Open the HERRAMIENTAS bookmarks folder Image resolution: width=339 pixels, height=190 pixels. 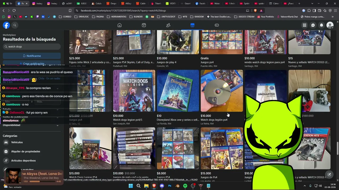pyautogui.click(x=117, y=17)
